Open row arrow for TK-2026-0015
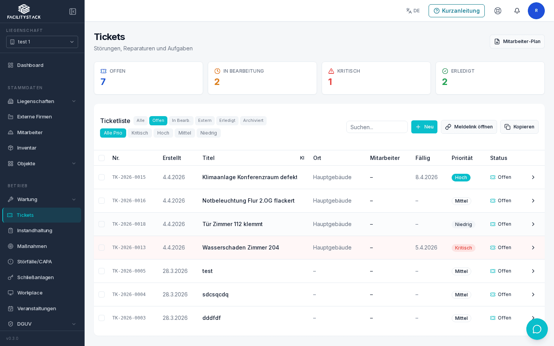 [x=533, y=177]
